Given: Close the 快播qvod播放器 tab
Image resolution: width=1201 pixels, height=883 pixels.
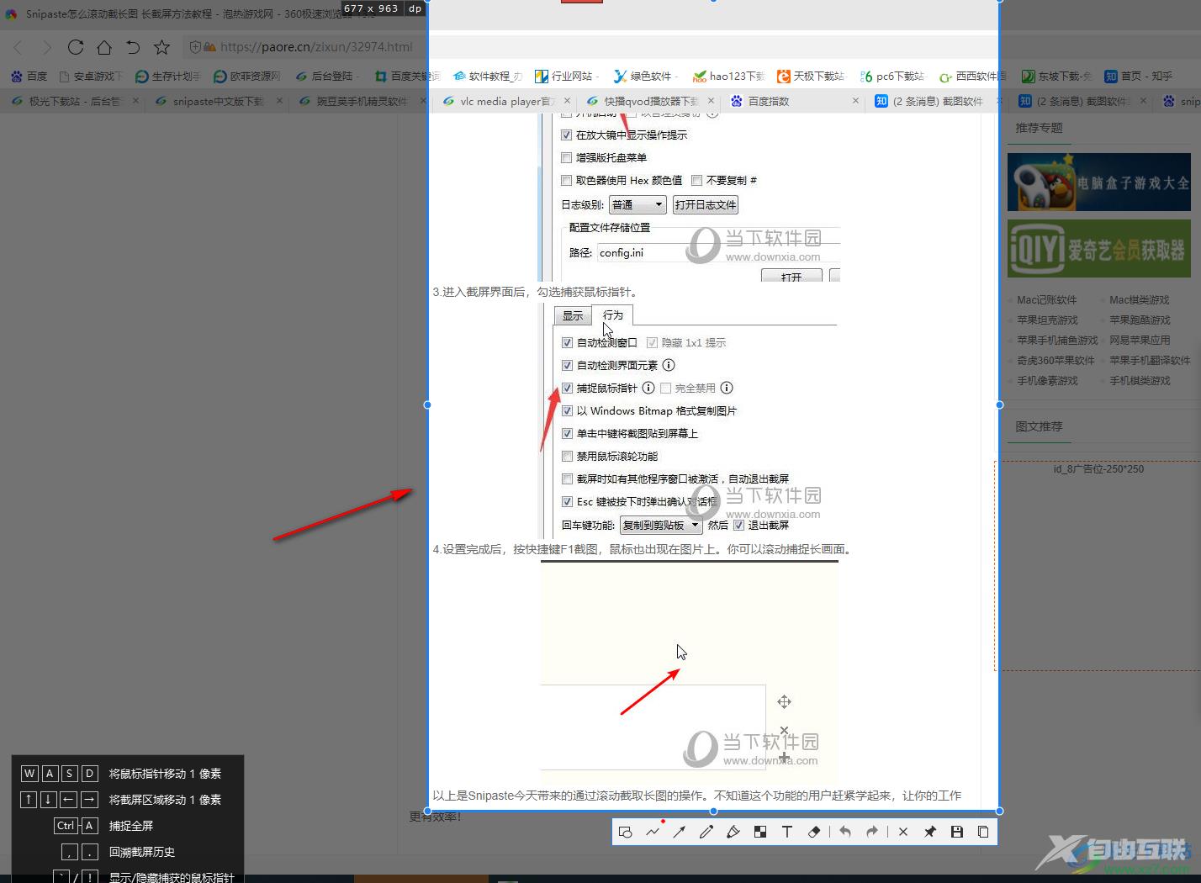Looking at the screenshot, I should coord(711,101).
